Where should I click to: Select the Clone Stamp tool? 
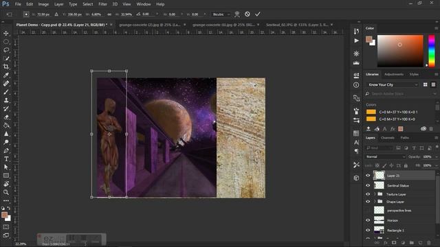(x=6, y=100)
